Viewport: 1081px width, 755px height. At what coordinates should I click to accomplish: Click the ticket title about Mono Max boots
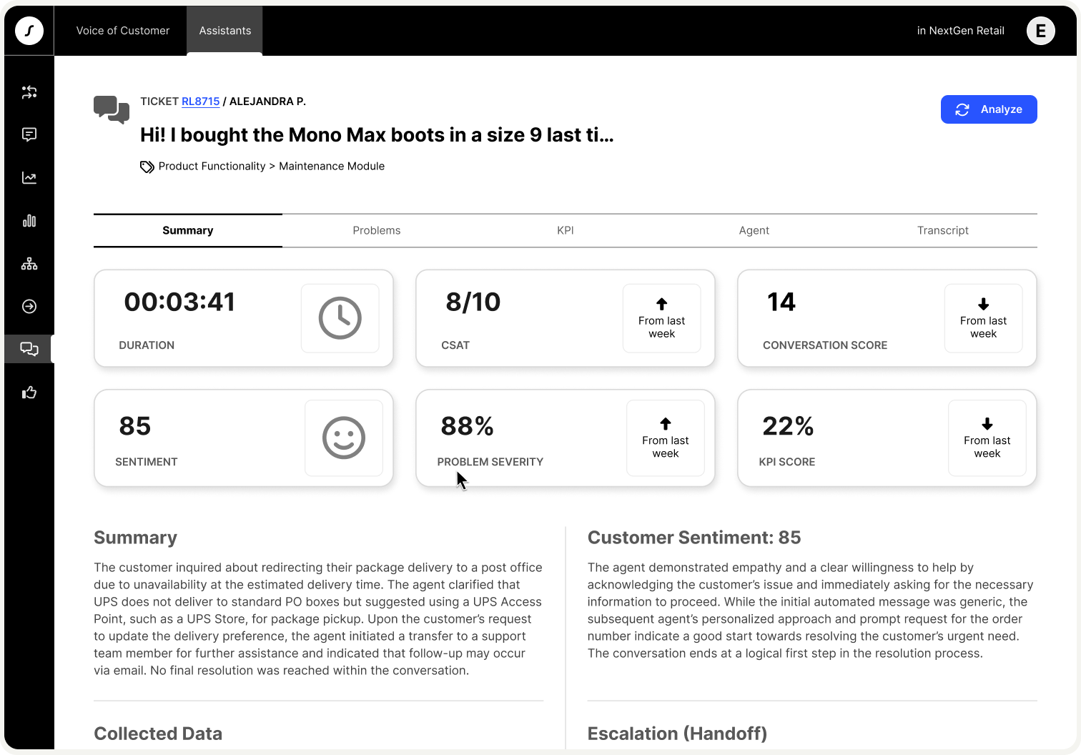377,135
